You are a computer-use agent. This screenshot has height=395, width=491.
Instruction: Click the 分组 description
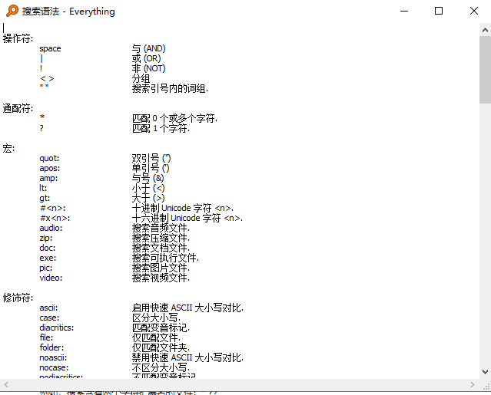coord(141,78)
